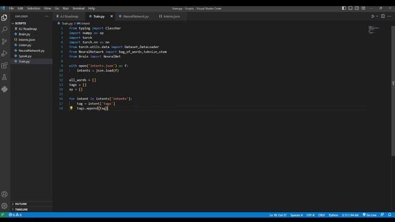Open the Go menu
This screenshot has height=222, width=395.
click(x=57, y=8)
